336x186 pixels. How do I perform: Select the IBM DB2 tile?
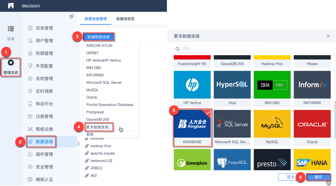(272, 89)
